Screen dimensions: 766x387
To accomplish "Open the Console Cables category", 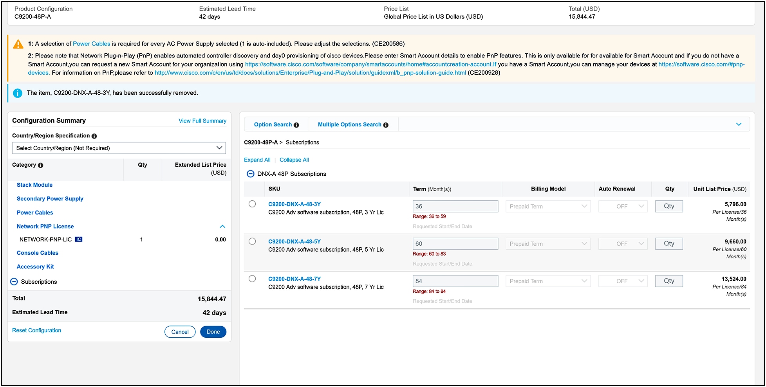I will point(38,253).
